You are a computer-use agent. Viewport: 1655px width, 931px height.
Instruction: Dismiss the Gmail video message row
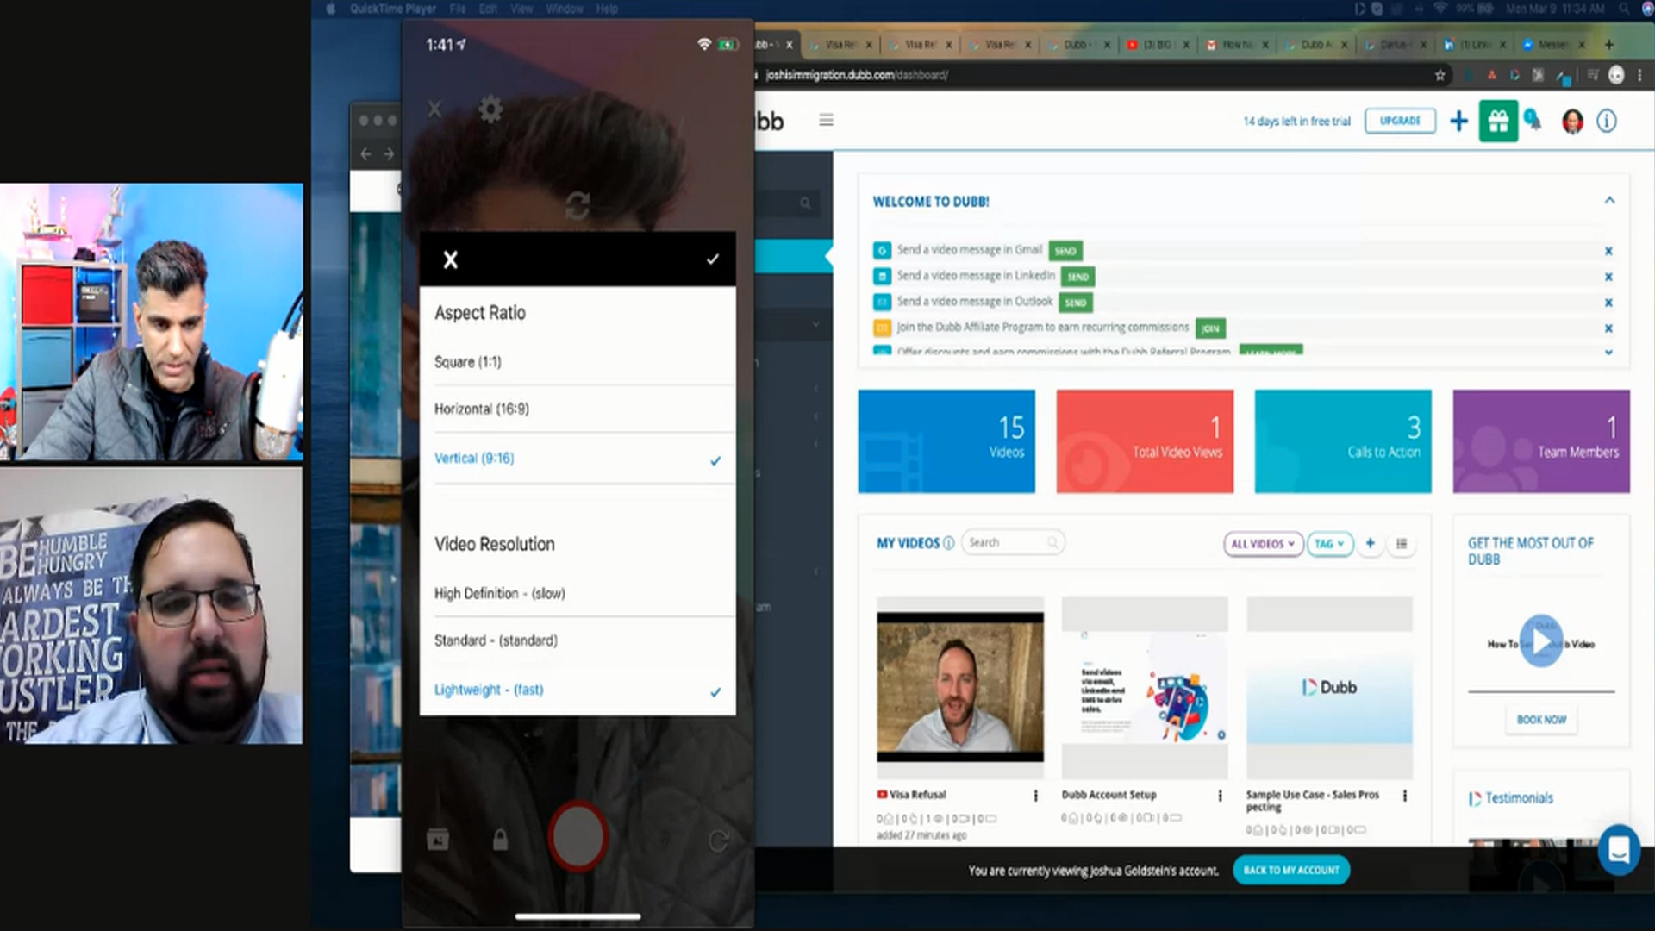click(x=1608, y=251)
